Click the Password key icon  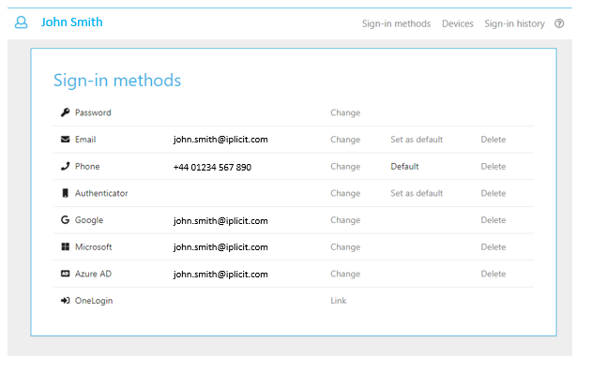coord(66,112)
